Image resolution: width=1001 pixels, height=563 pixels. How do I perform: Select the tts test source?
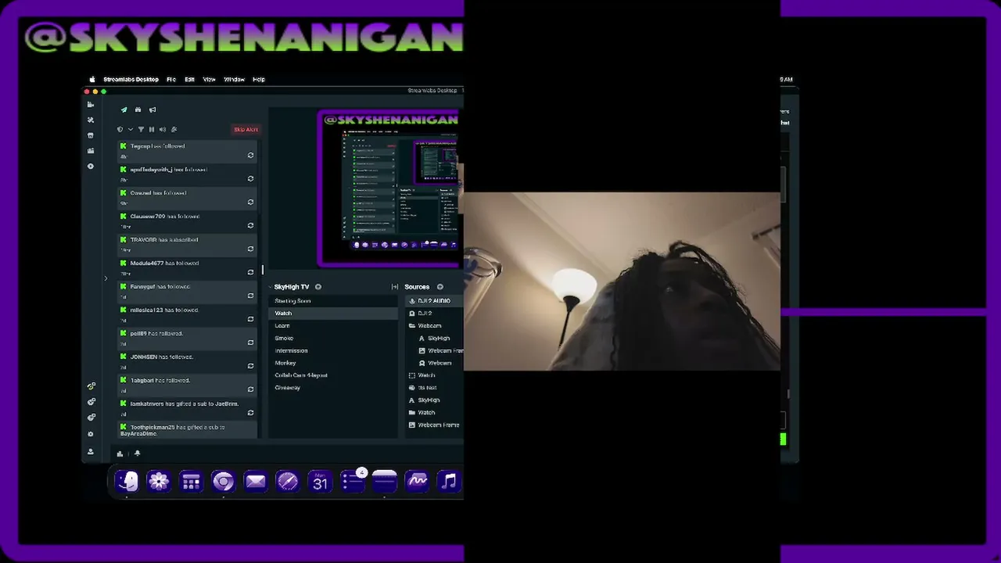[434, 388]
